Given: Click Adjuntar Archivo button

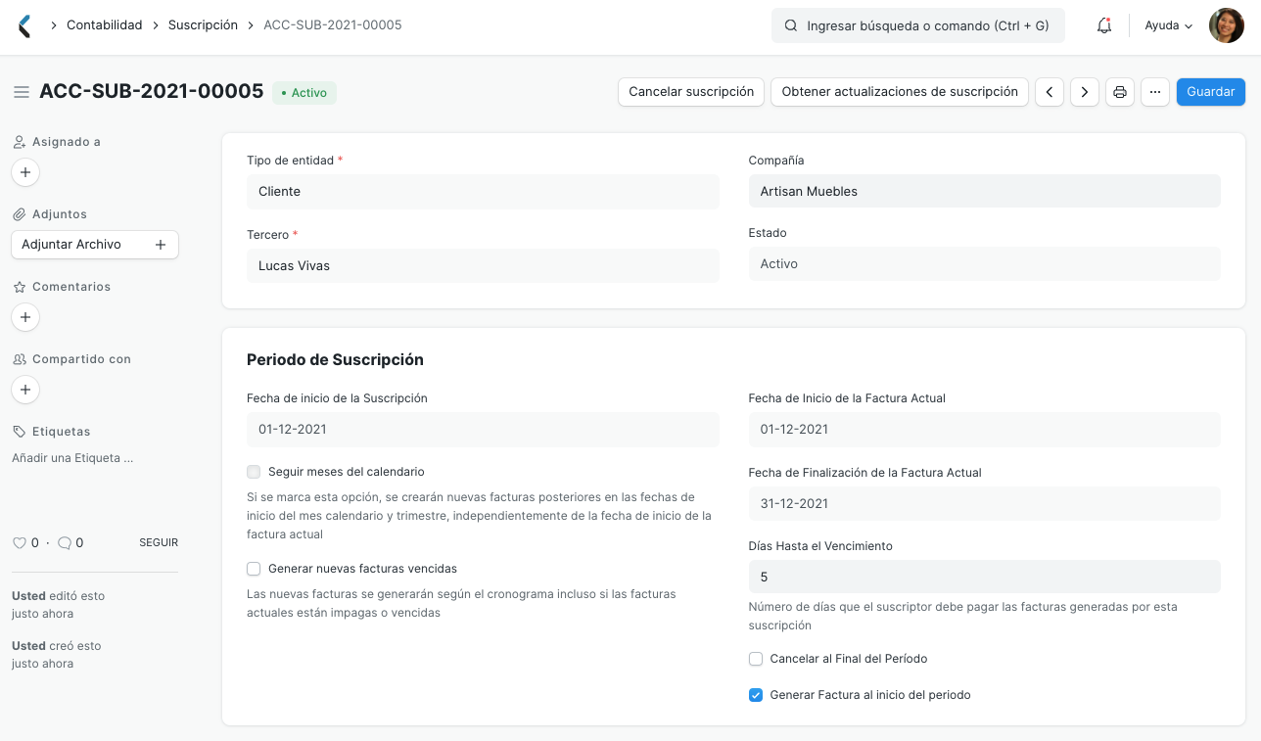Looking at the screenshot, I should click(x=95, y=245).
